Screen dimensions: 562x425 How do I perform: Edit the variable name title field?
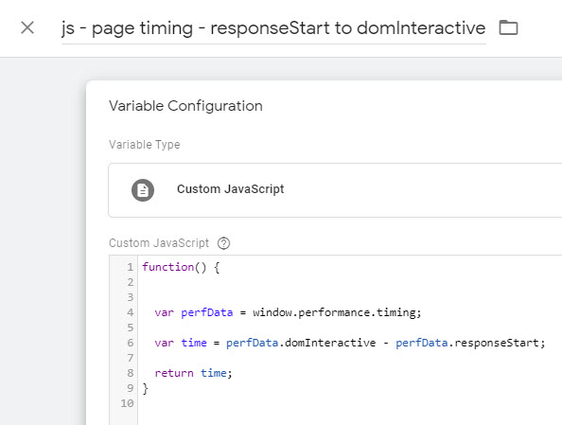[x=273, y=28]
